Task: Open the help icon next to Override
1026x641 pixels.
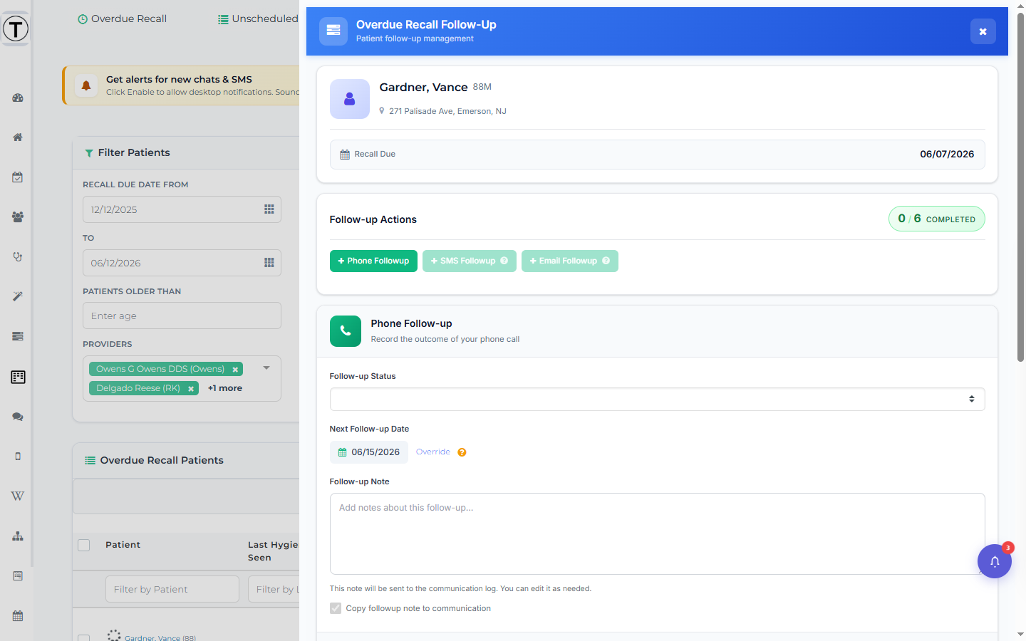Action: pos(462,452)
